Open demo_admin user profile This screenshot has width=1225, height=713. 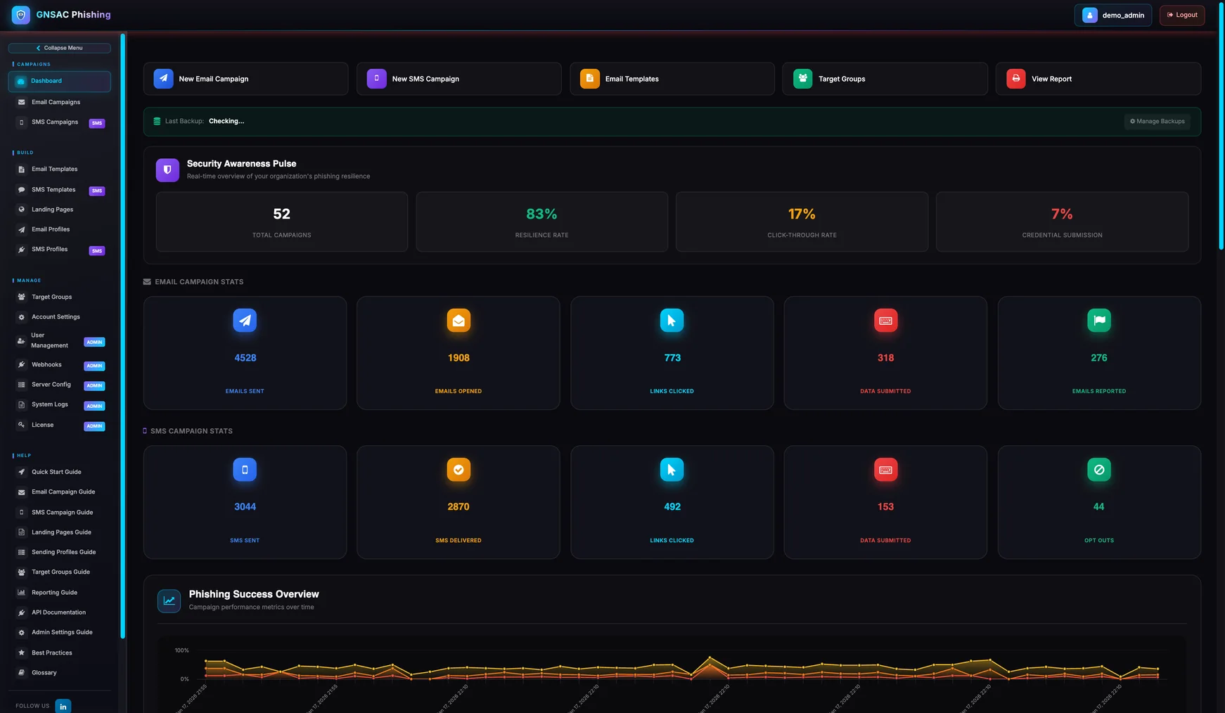[x=1112, y=15]
